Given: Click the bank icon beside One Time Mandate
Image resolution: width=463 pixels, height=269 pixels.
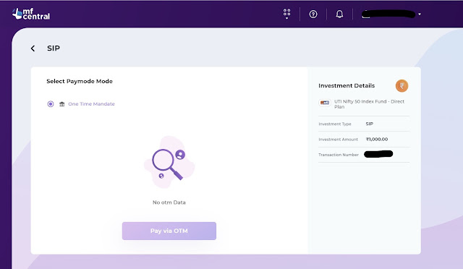Looking at the screenshot, I should coord(61,104).
